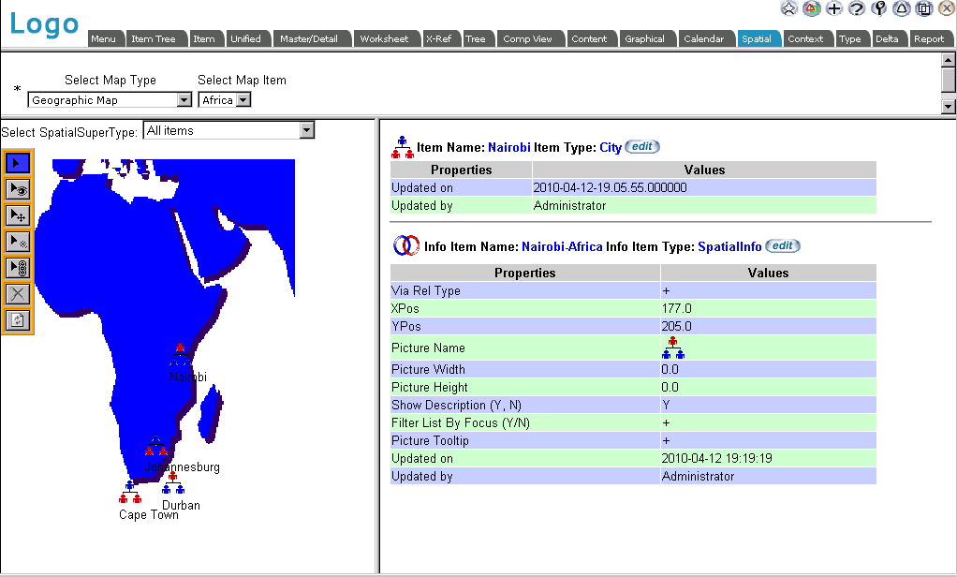957x577 pixels.
Task: Select the arrow pointer tool
Action: 19,163
